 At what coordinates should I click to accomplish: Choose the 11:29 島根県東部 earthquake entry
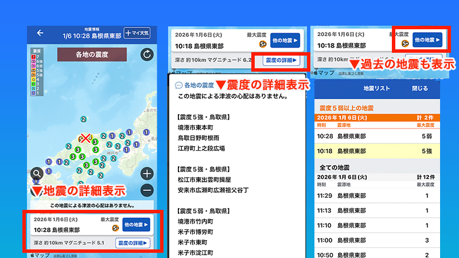pos(377,195)
